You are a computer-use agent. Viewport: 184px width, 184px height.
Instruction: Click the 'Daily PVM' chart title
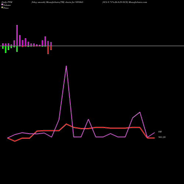pos(7,2)
